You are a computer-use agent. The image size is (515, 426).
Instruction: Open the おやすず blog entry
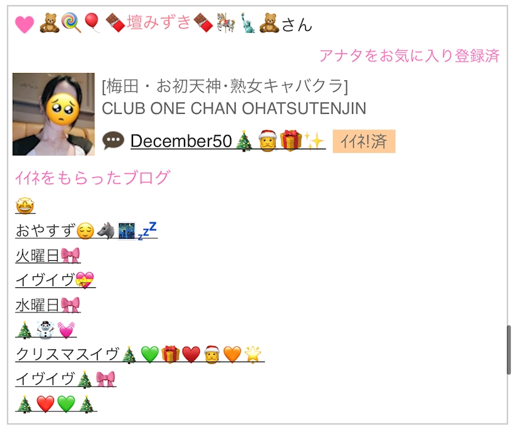(86, 231)
